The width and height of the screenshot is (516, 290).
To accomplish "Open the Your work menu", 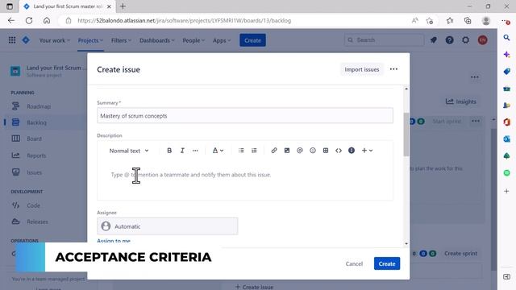I will pyautogui.click(x=54, y=40).
